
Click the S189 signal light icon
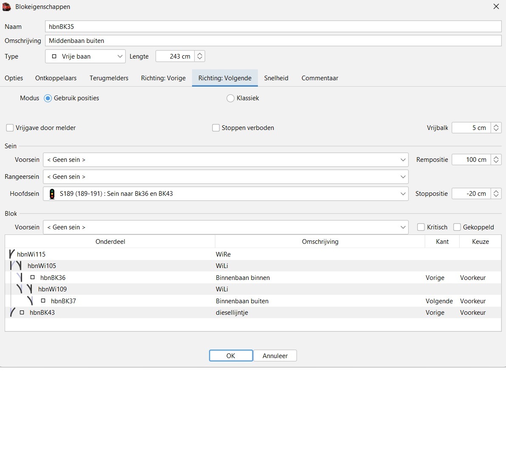tap(52, 194)
